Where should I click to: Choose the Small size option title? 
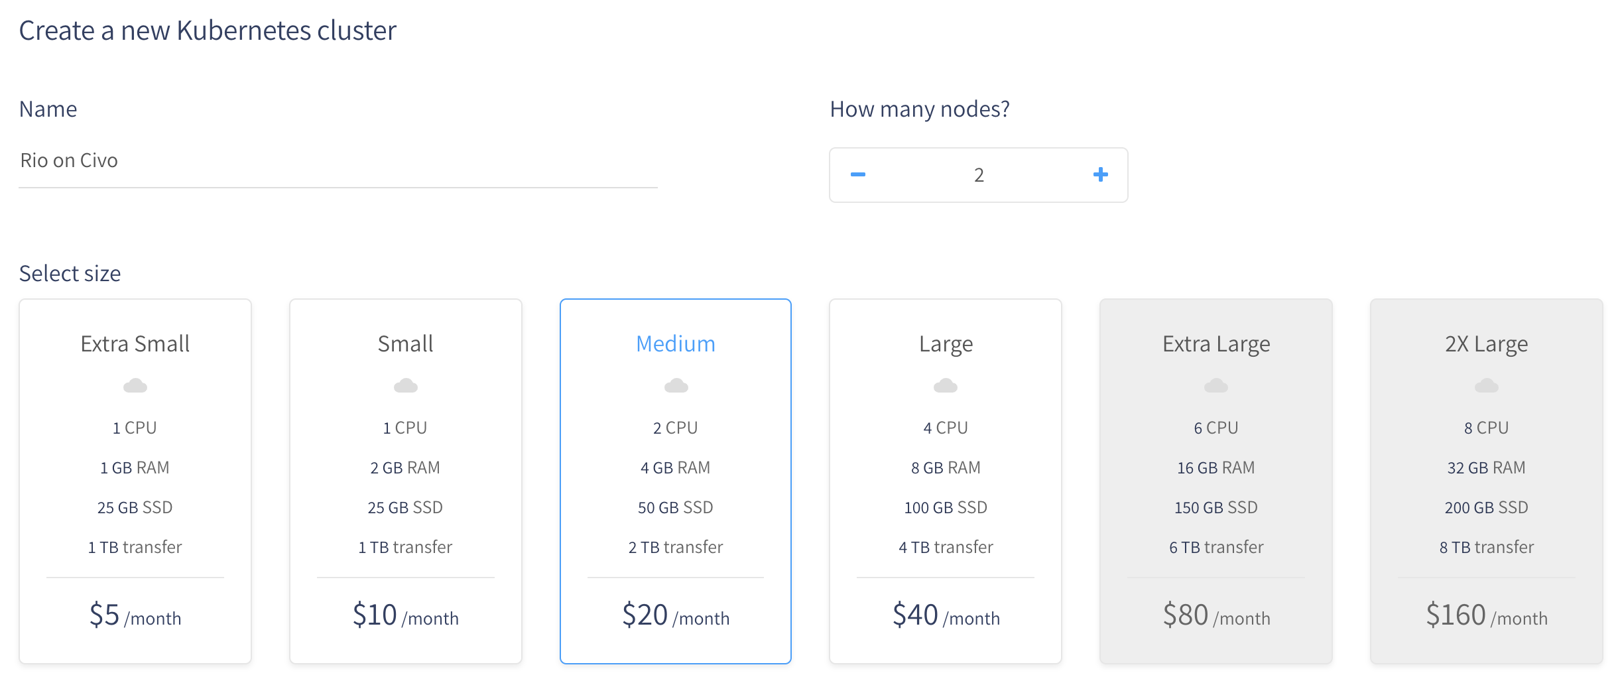[x=406, y=343]
